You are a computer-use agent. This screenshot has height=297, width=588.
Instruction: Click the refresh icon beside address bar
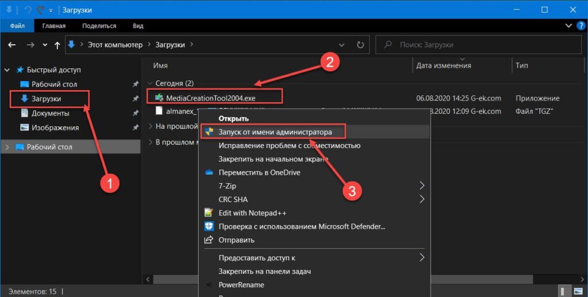(x=360, y=45)
